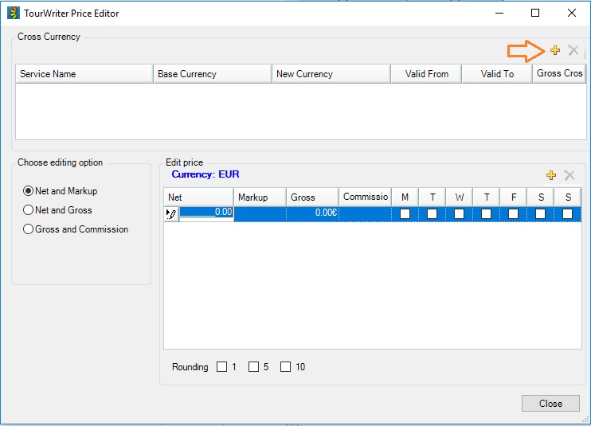Tick the Monday checkbox in price row
The height and width of the screenshot is (426, 591).
click(x=405, y=213)
